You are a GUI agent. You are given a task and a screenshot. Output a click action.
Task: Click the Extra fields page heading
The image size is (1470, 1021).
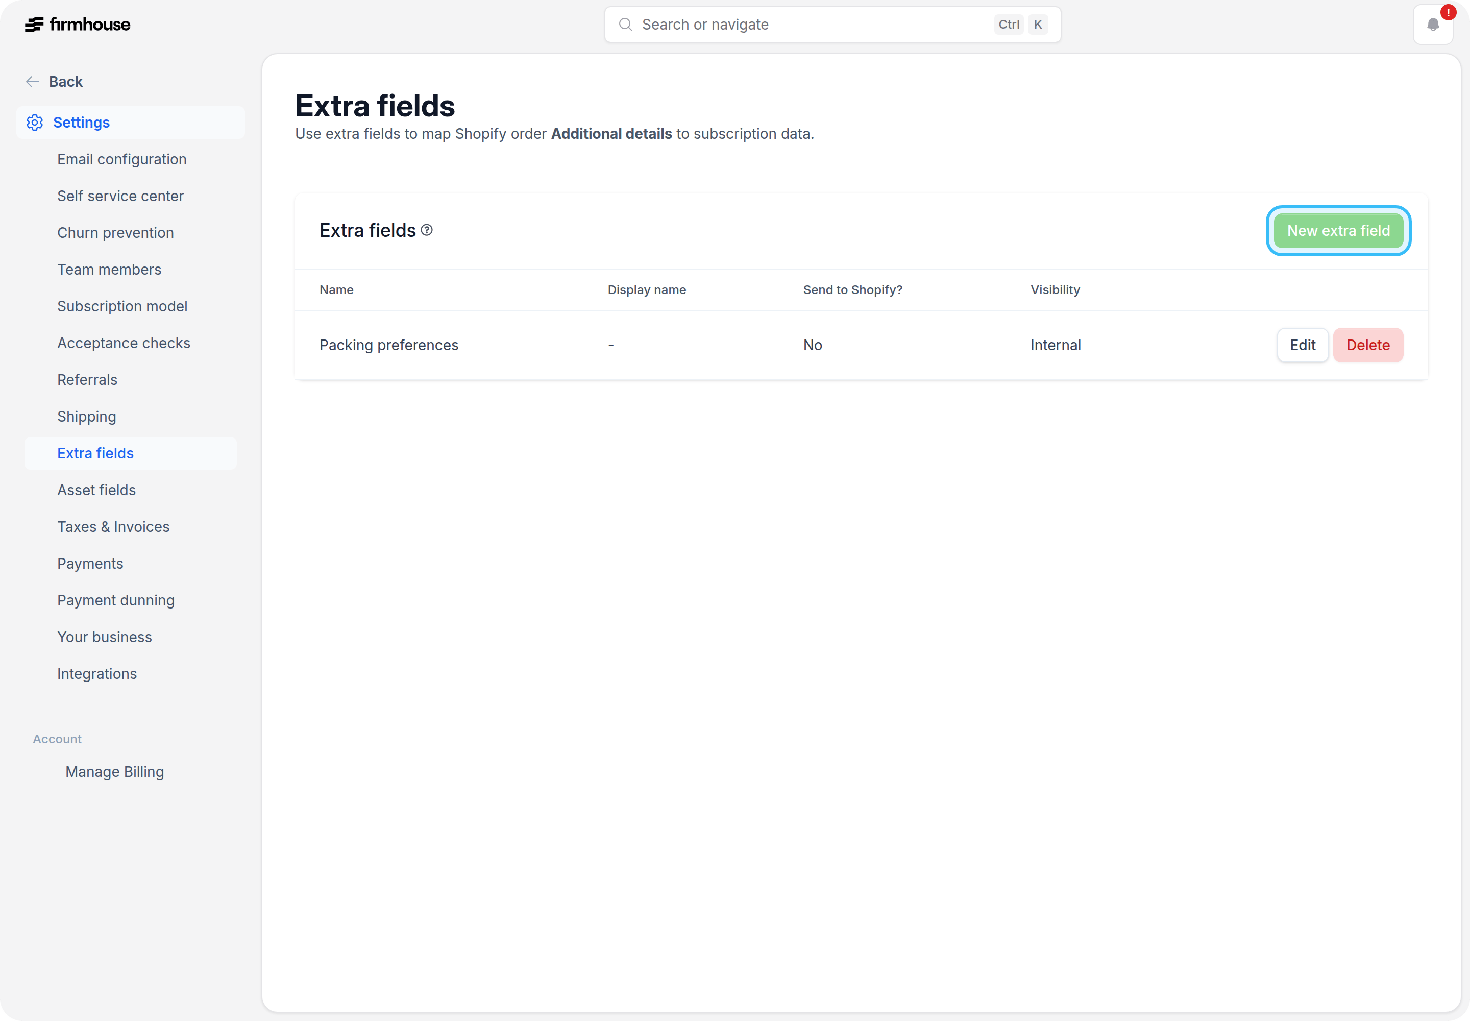coord(375,106)
